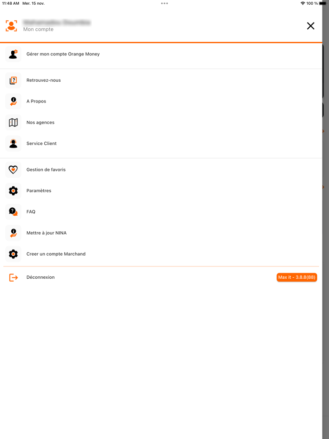Click the Max it 3.8.8(88) version badge
329x439 pixels.
coord(297,277)
